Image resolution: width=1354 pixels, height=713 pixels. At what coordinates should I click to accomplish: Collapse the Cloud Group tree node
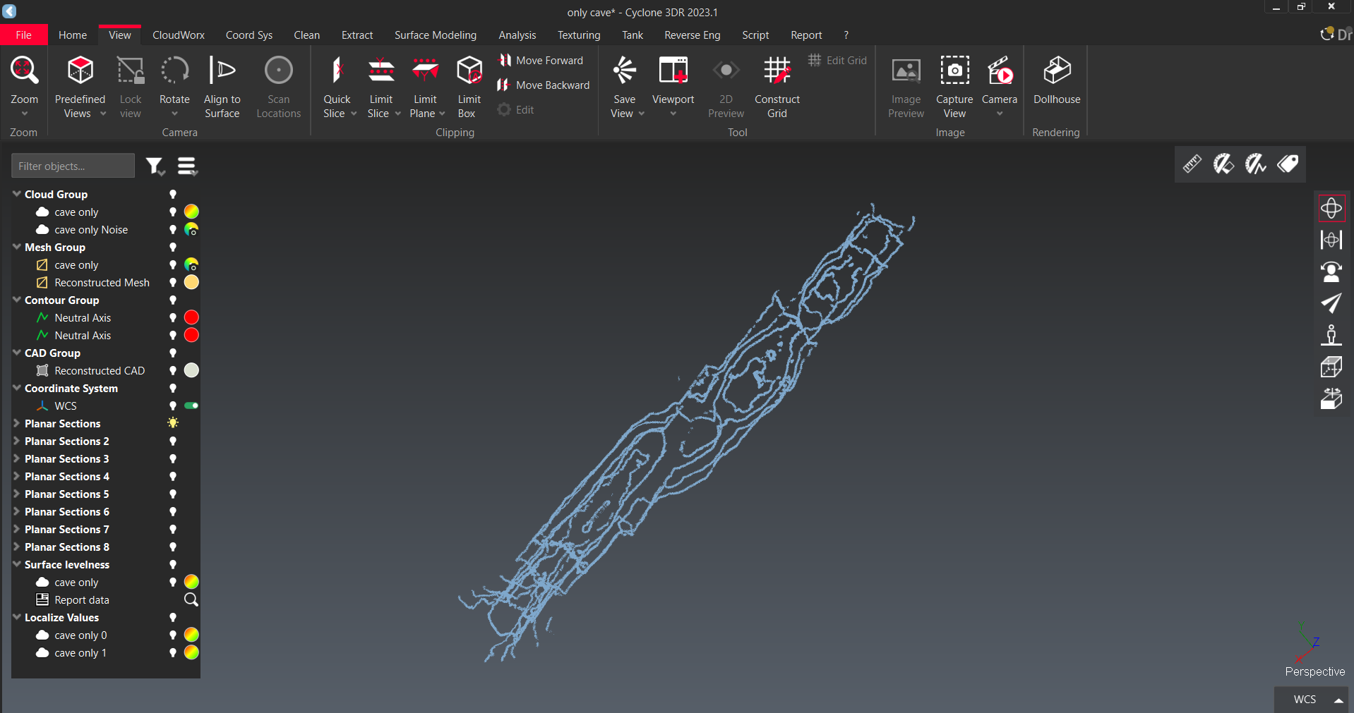(x=16, y=194)
